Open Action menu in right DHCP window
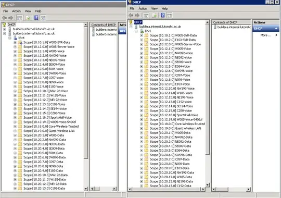281x198 pixels. [x=143, y=9]
